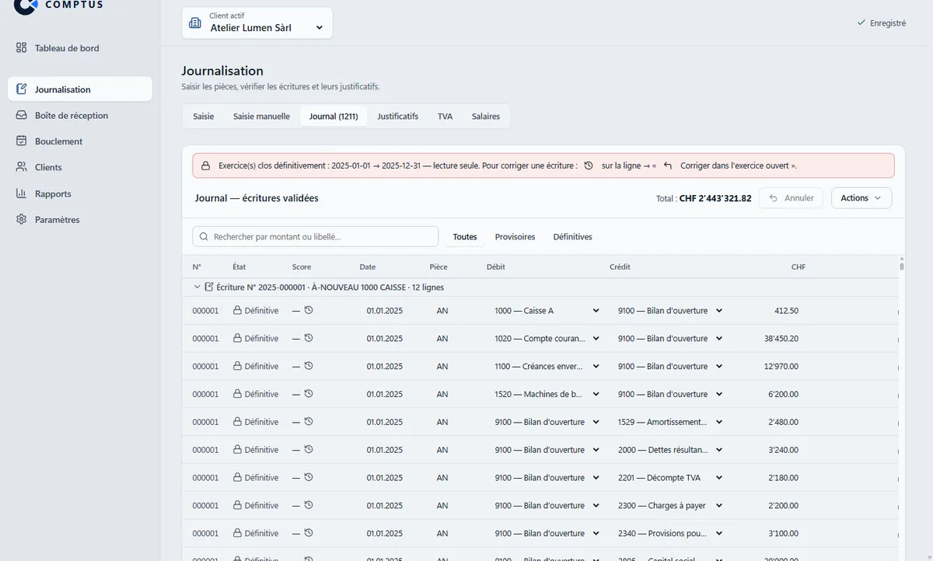Click the Rapports bar chart icon
Screen dimensions: 933x561
point(22,193)
